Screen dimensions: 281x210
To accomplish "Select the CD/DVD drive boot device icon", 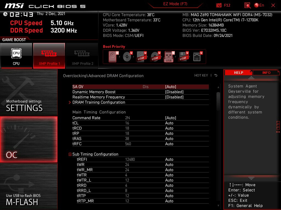I will pos(127,57).
